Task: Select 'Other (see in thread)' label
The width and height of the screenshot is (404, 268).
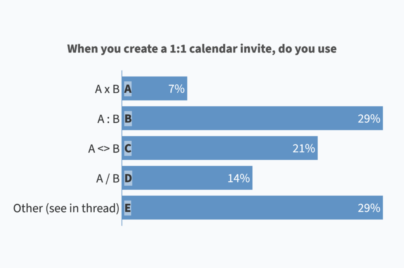Action: pyautogui.click(x=66, y=208)
